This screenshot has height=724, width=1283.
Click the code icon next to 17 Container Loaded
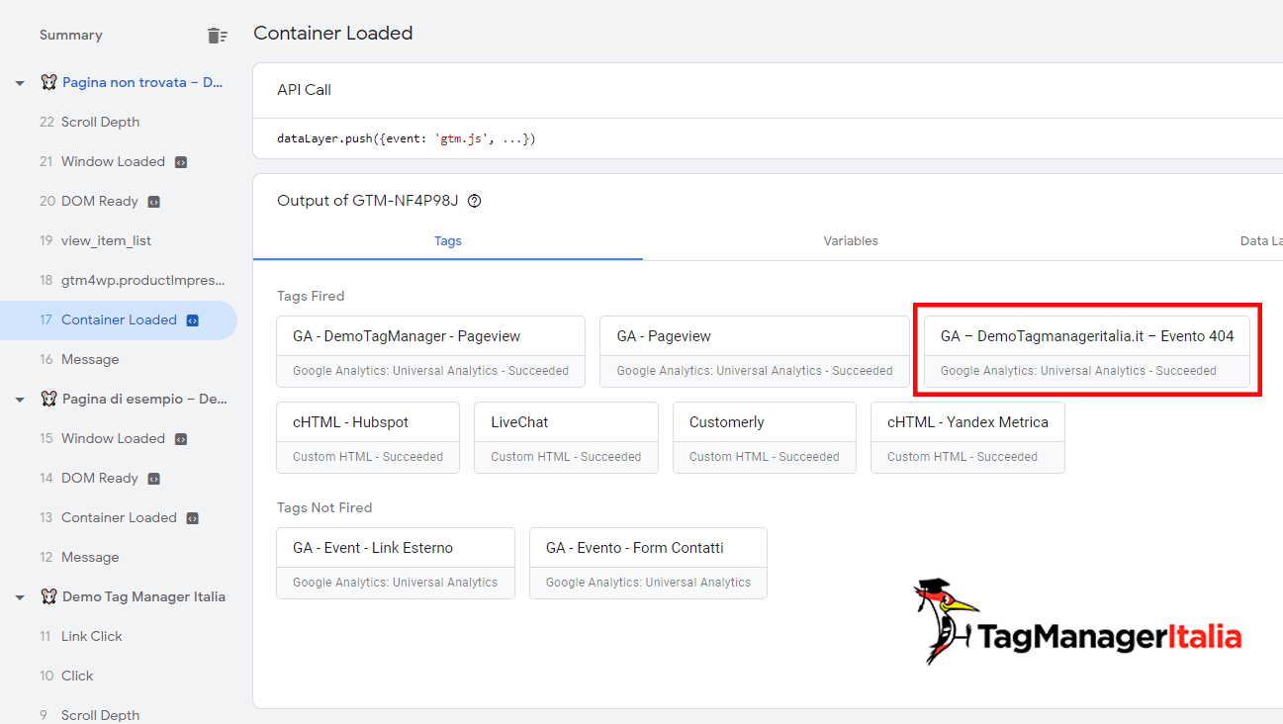[193, 319]
